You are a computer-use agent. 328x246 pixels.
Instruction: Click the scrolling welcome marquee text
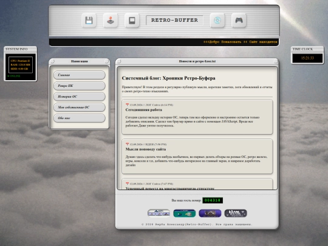pyautogui.click(x=241, y=42)
